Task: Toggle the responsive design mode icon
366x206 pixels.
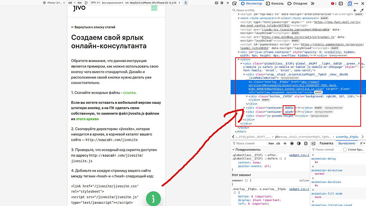Action: 349,3
